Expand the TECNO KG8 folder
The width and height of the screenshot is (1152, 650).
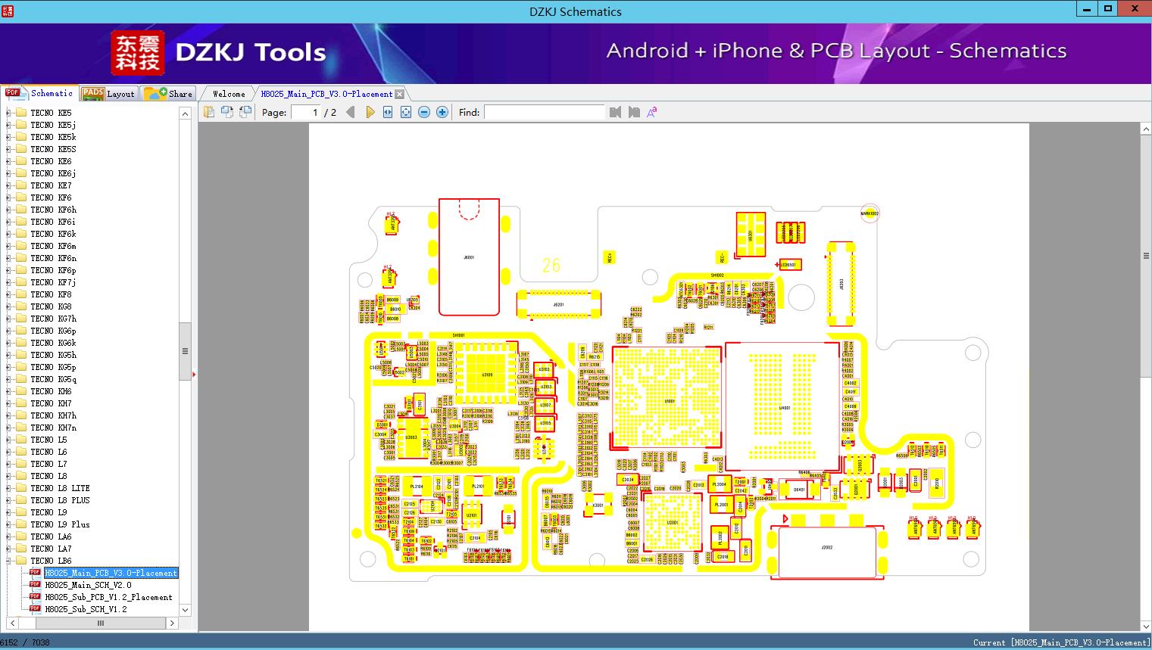coord(8,306)
